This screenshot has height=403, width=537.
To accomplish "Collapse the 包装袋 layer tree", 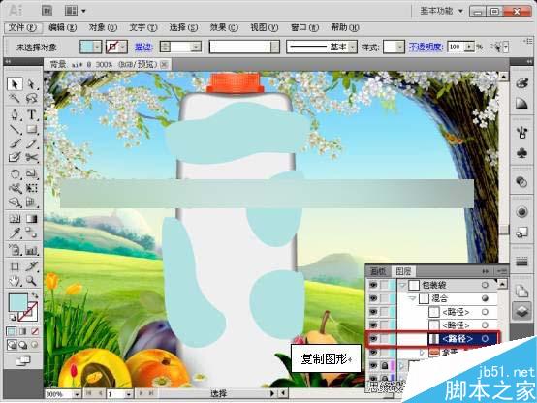I will [402, 285].
